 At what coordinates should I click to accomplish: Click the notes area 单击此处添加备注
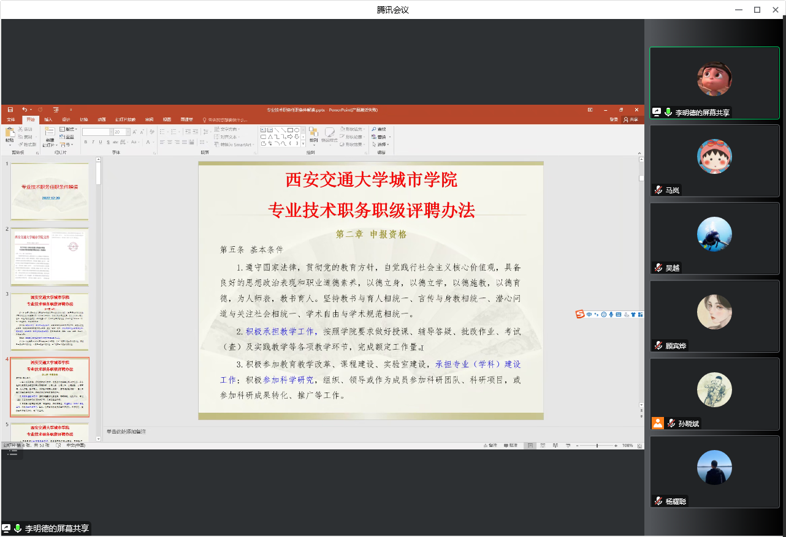126,432
